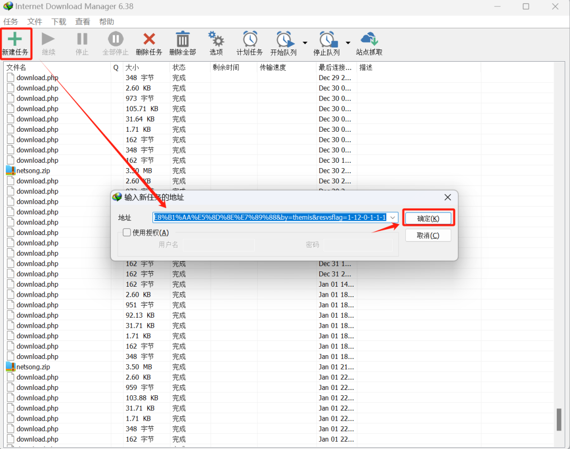Sort by 最后连接 column header
Viewport: 570px width, 449px height.
coord(336,67)
